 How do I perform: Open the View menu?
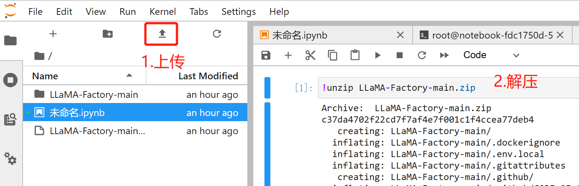tap(96, 12)
